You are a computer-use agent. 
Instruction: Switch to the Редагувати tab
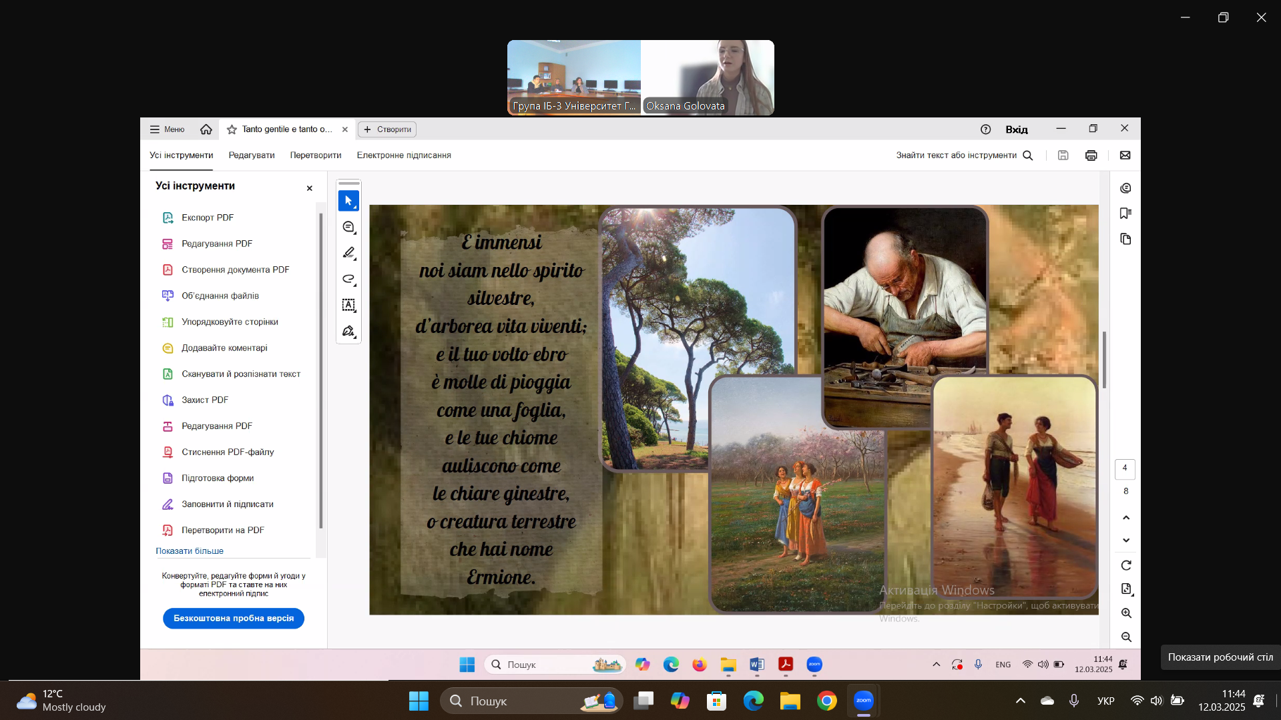point(252,155)
